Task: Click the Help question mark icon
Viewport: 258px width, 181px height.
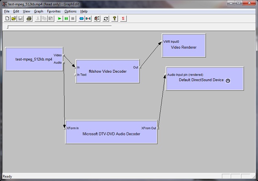Action: click(114, 19)
